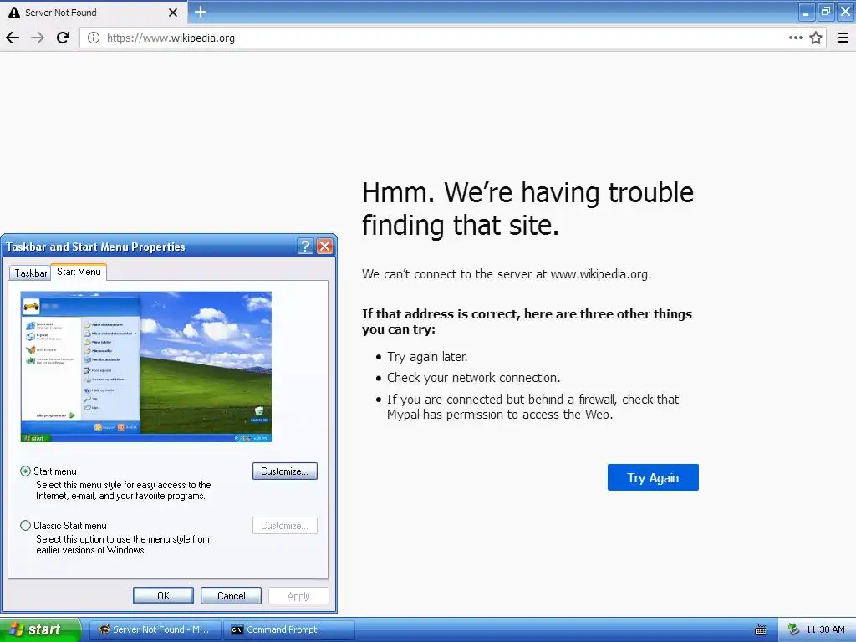Click the Start menu preview image
The width and height of the screenshot is (856, 642).
pyautogui.click(x=145, y=367)
